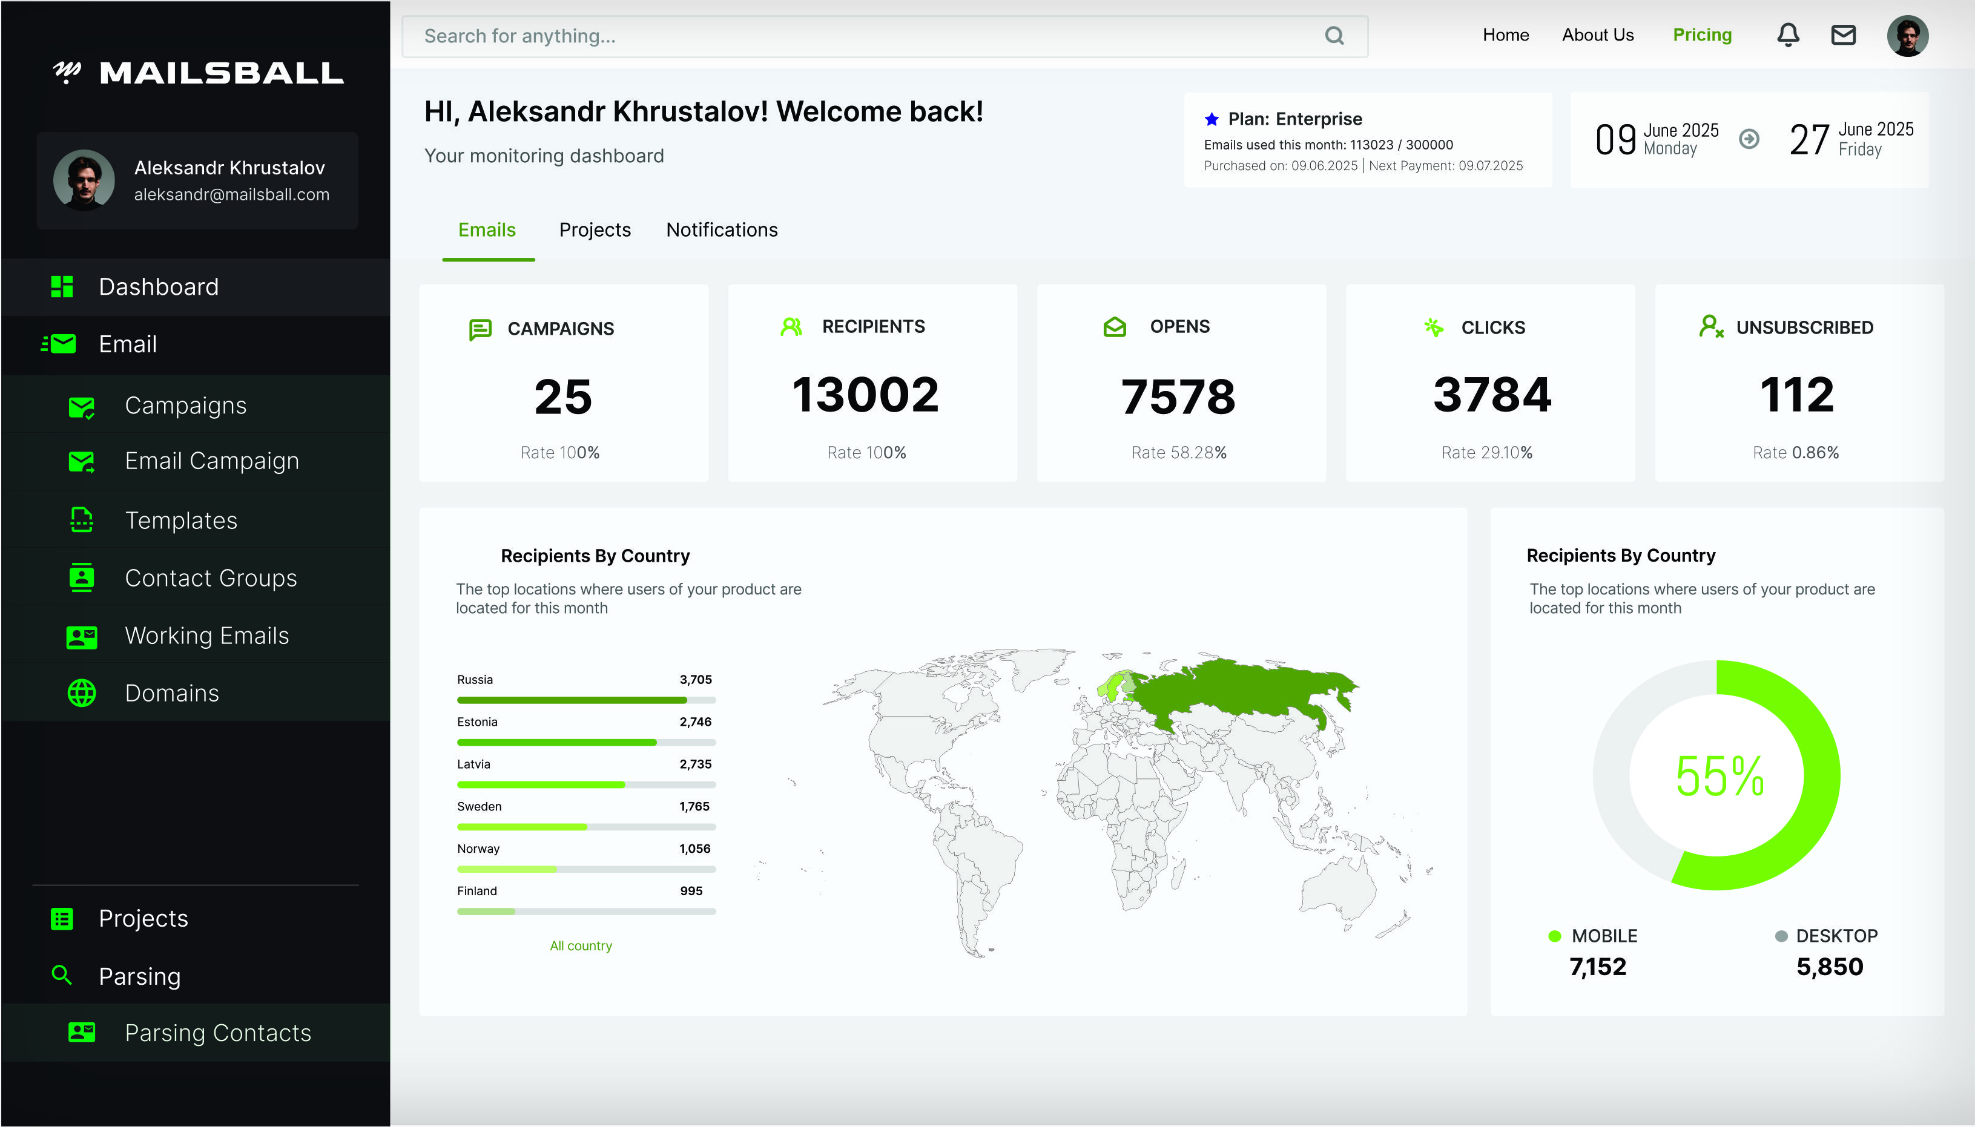This screenshot has width=1975, height=1127.
Task: Click the Domains globe icon
Action: click(x=81, y=693)
